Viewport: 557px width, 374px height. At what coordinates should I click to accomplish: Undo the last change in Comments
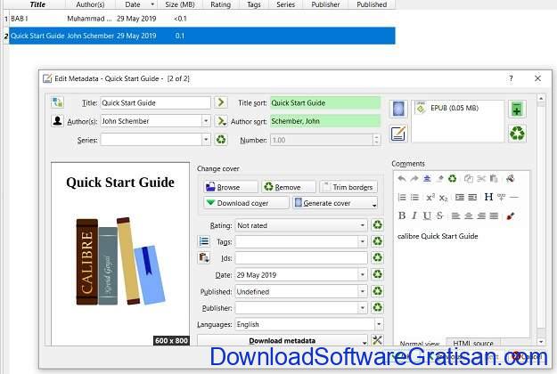coord(402,178)
